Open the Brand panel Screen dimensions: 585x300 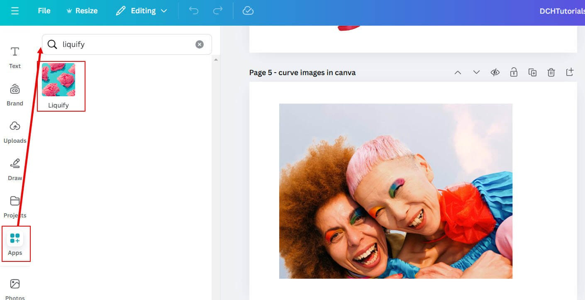pos(15,95)
